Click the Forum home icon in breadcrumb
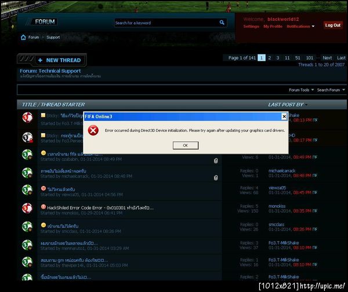This screenshot has height=292, width=348. click(23, 37)
